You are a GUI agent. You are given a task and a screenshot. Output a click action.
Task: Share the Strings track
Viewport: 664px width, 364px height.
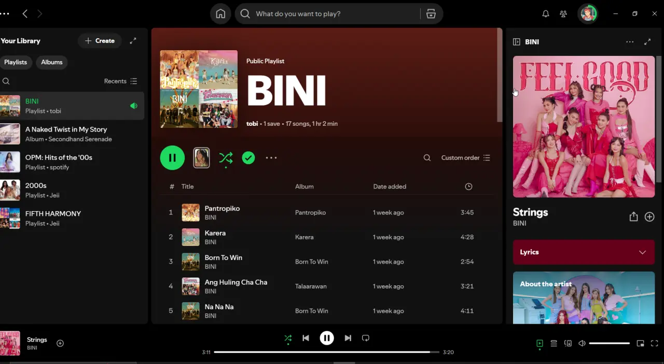point(633,217)
